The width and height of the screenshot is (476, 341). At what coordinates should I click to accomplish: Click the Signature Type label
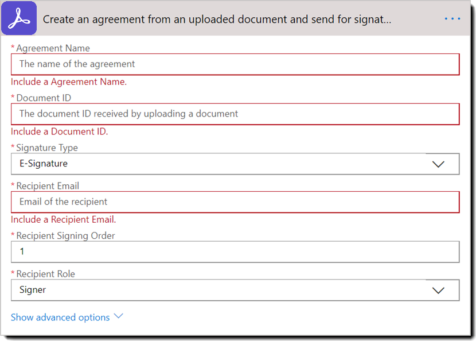[x=47, y=148]
